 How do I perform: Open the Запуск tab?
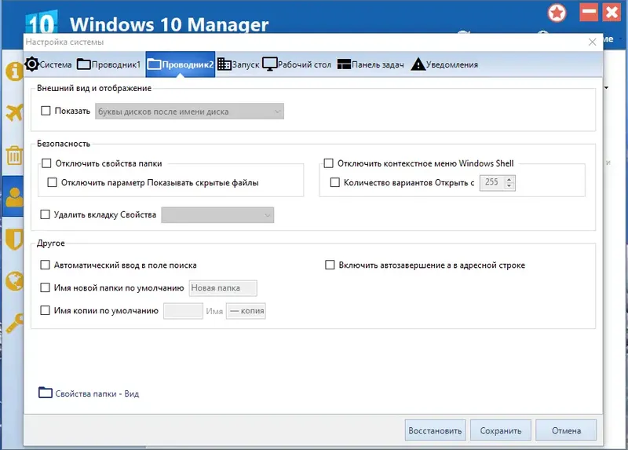239,64
